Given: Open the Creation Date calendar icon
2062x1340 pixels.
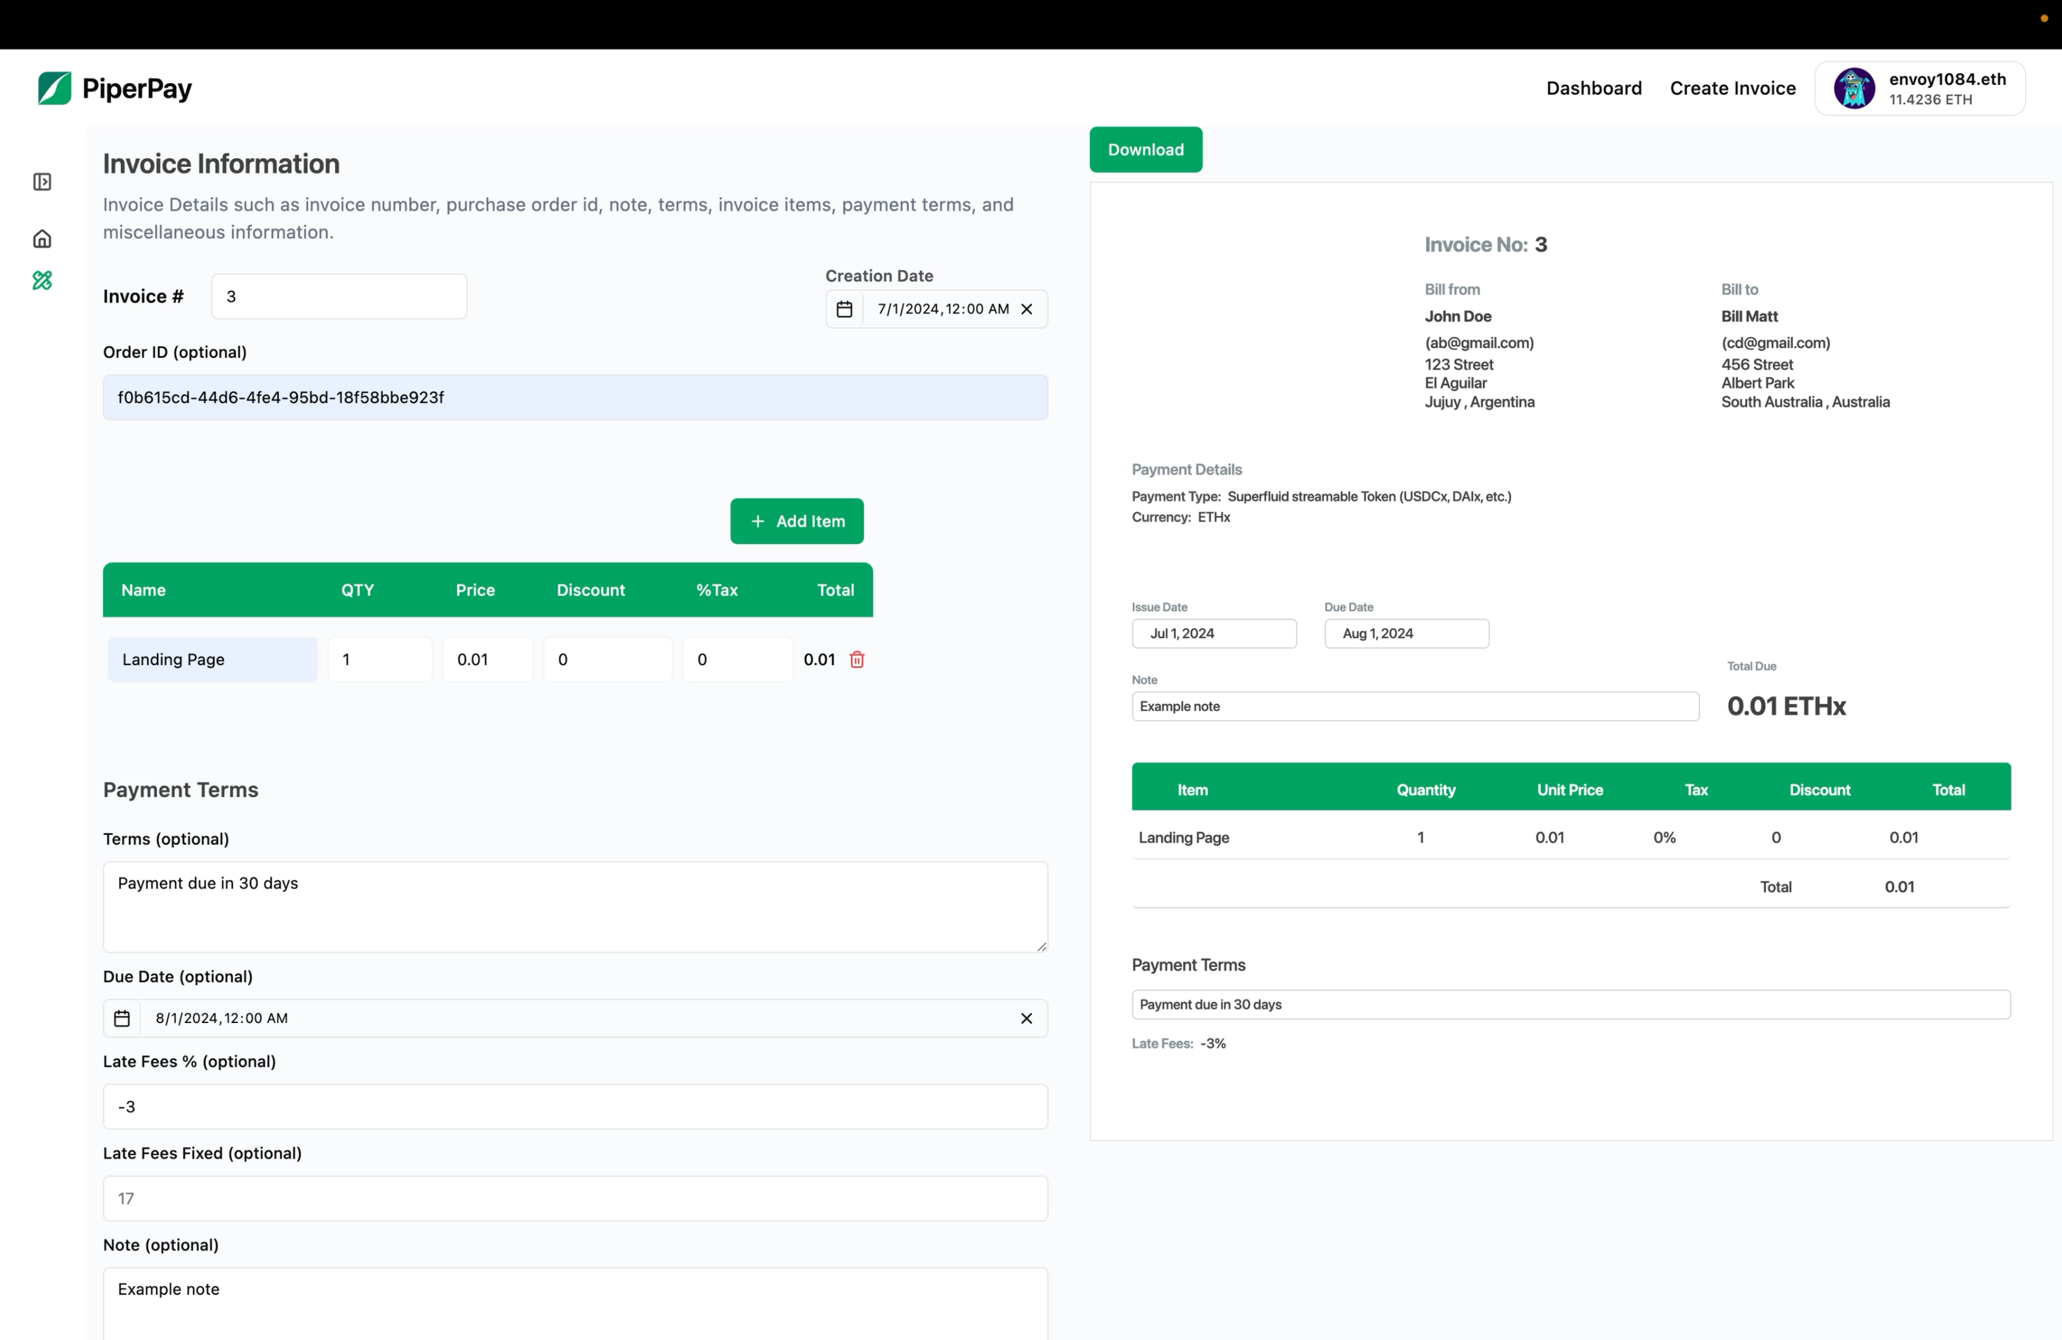Looking at the screenshot, I should pos(844,310).
